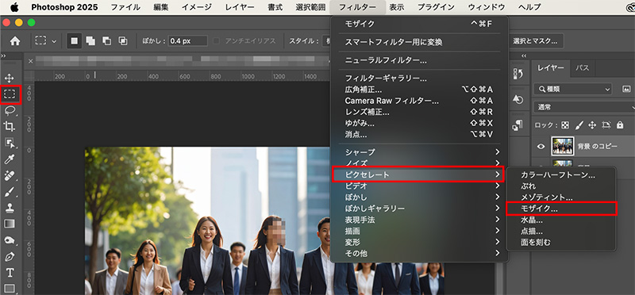
Task: Select the 背景 のコピー layer thumbnail
Action: click(563, 147)
